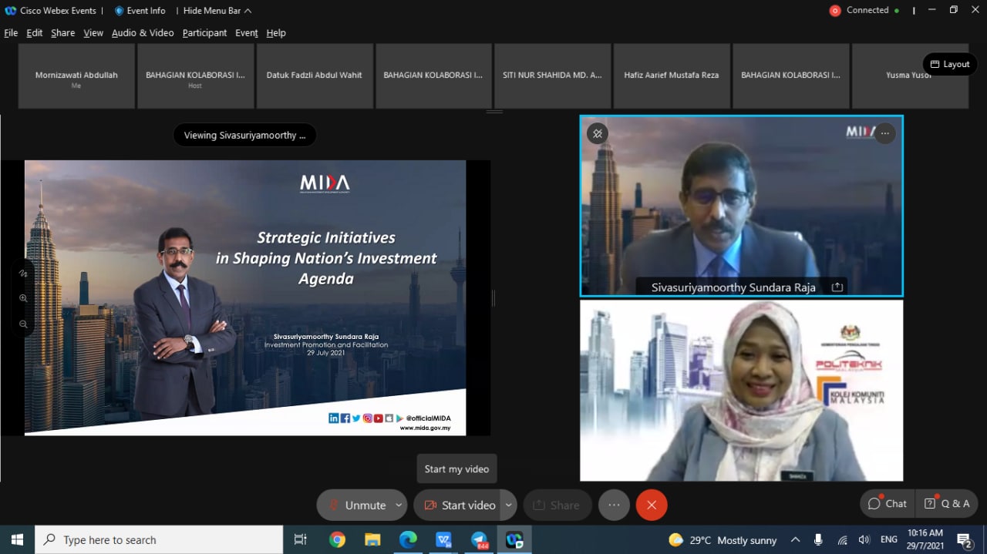The image size is (987, 554).
Task: Select Mornizawati Abdullah participant tile
Action: coord(76,76)
